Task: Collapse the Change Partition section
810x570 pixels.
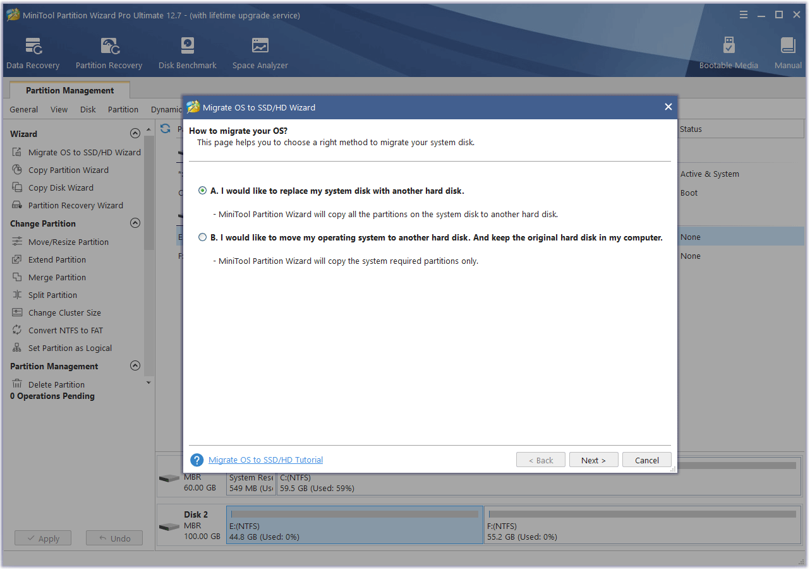Action: (x=135, y=223)
